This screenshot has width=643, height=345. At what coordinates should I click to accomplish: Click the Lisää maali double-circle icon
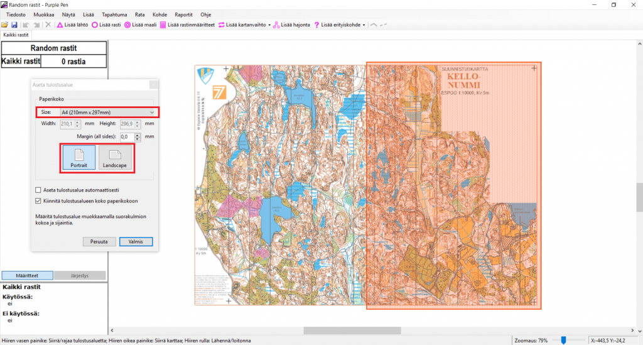coord(127,25)
